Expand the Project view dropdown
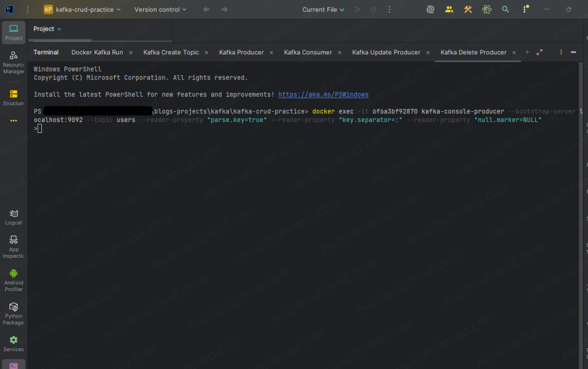Screen dimensions: 588x369 pos(47,29)
